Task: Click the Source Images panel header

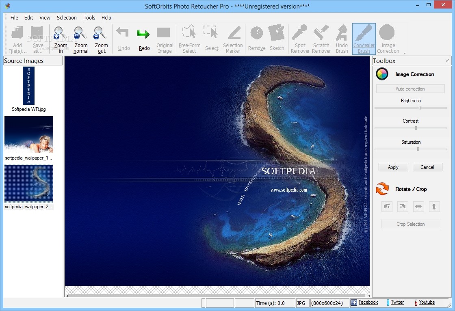Action: (33, 60)
